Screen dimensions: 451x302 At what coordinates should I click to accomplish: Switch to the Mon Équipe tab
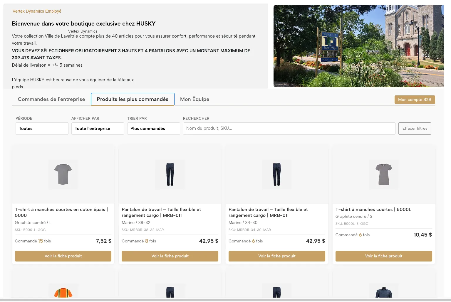(x=195, y=99)
